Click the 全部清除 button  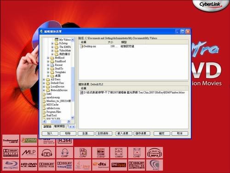104,133
